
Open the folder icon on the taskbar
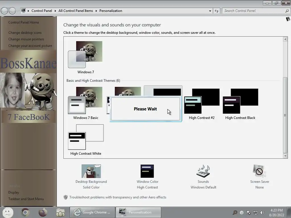60,212
